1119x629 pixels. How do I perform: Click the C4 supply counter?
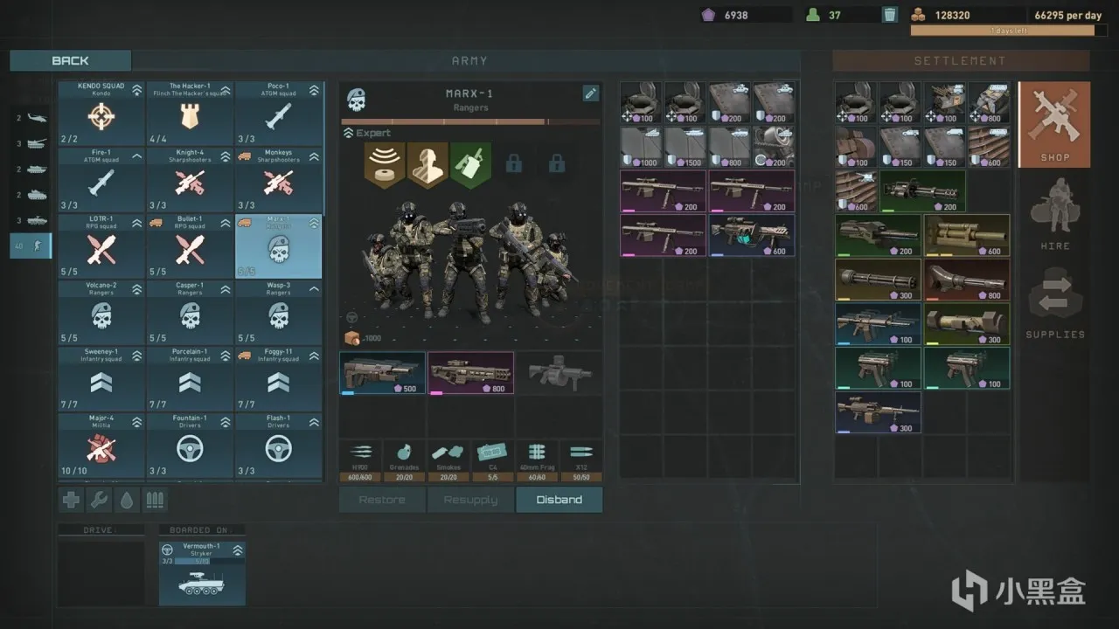coord(493,460)
